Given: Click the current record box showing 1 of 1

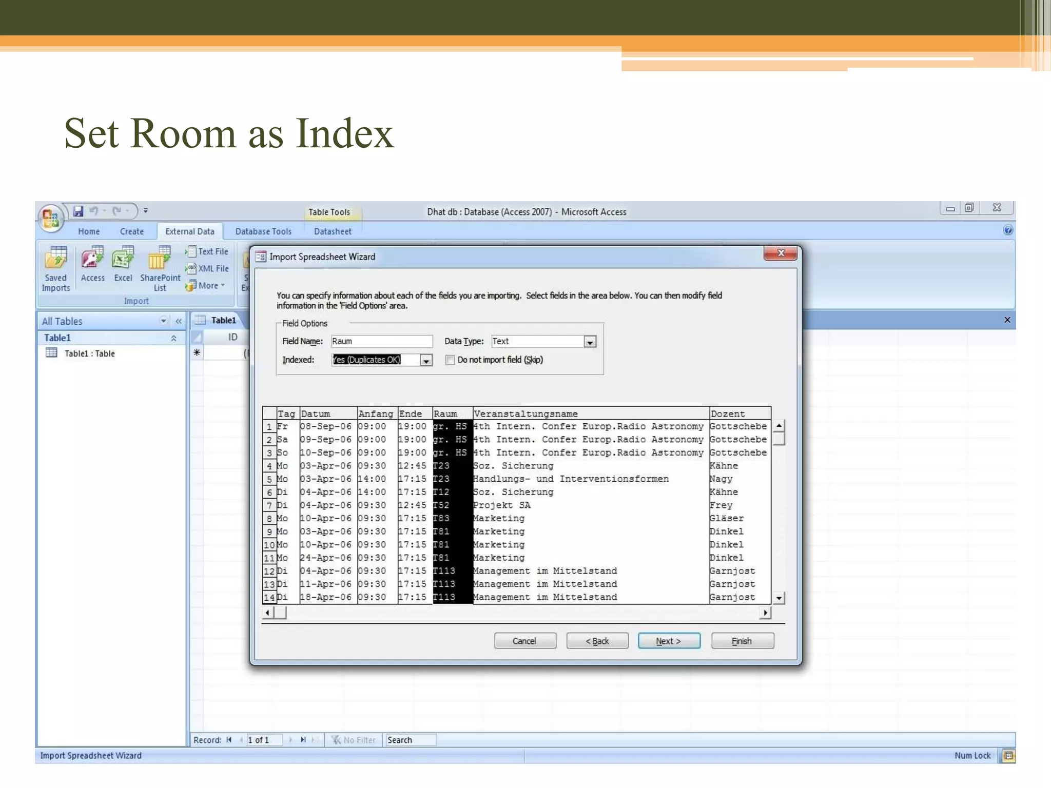Looking at the screenshot, I should (x=264, y=740).
